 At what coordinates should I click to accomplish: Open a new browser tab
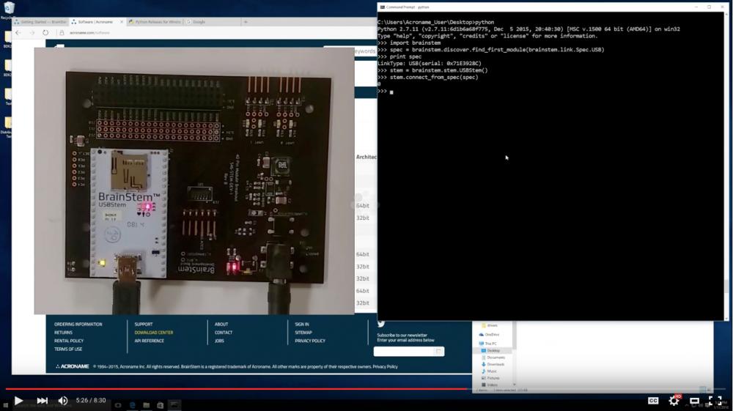tap(246, 22)
